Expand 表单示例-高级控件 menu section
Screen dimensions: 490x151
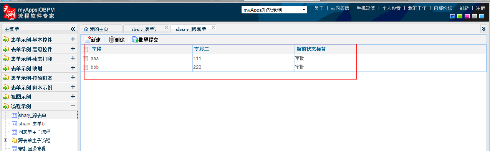click(73, 49)
